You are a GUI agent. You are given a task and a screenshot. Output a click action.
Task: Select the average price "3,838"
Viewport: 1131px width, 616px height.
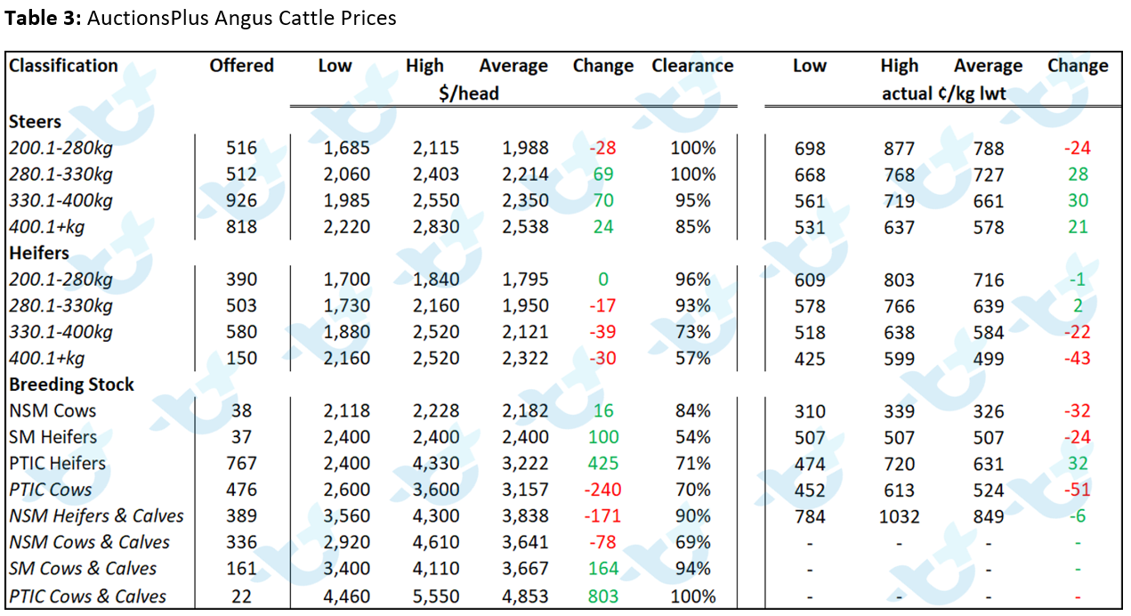coord(525,516)
